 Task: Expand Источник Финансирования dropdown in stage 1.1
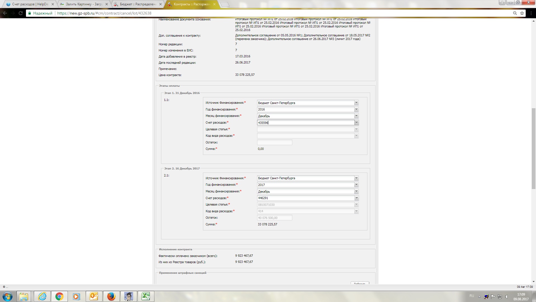(x=356, y=103)
